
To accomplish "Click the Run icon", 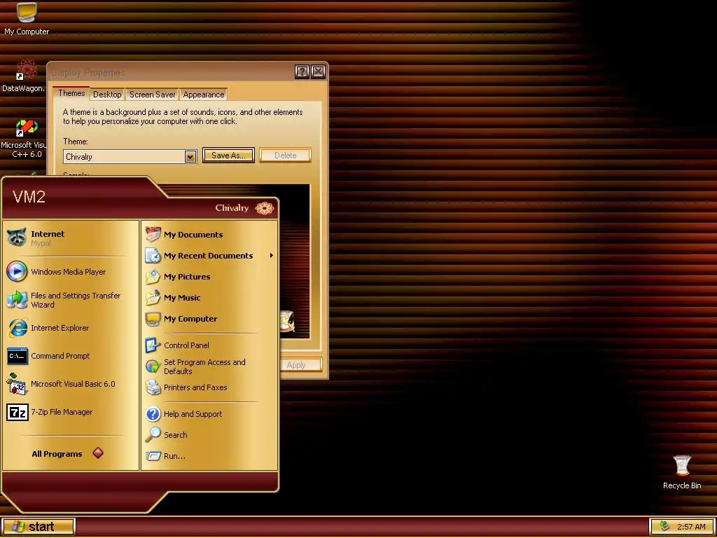I will pos(153,455).
